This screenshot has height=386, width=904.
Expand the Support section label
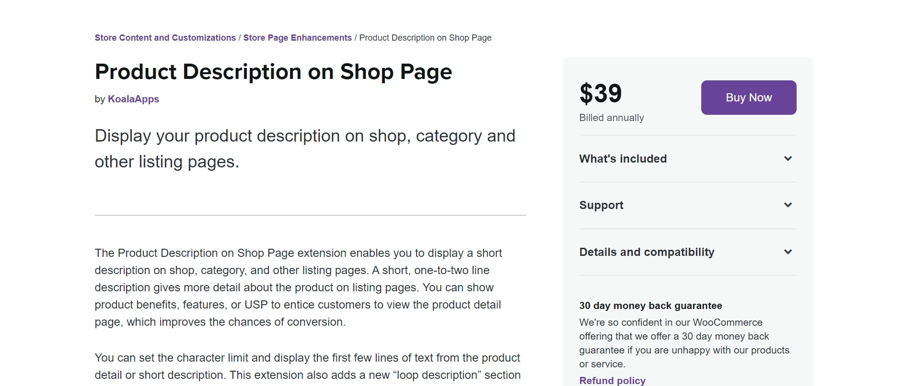pyautogui.click(x=601, y=205)
